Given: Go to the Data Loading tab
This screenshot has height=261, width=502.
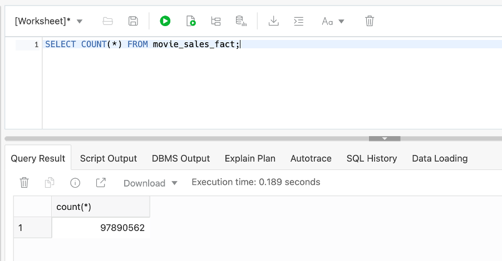Looking at the screenshot, I should (440, 158).
